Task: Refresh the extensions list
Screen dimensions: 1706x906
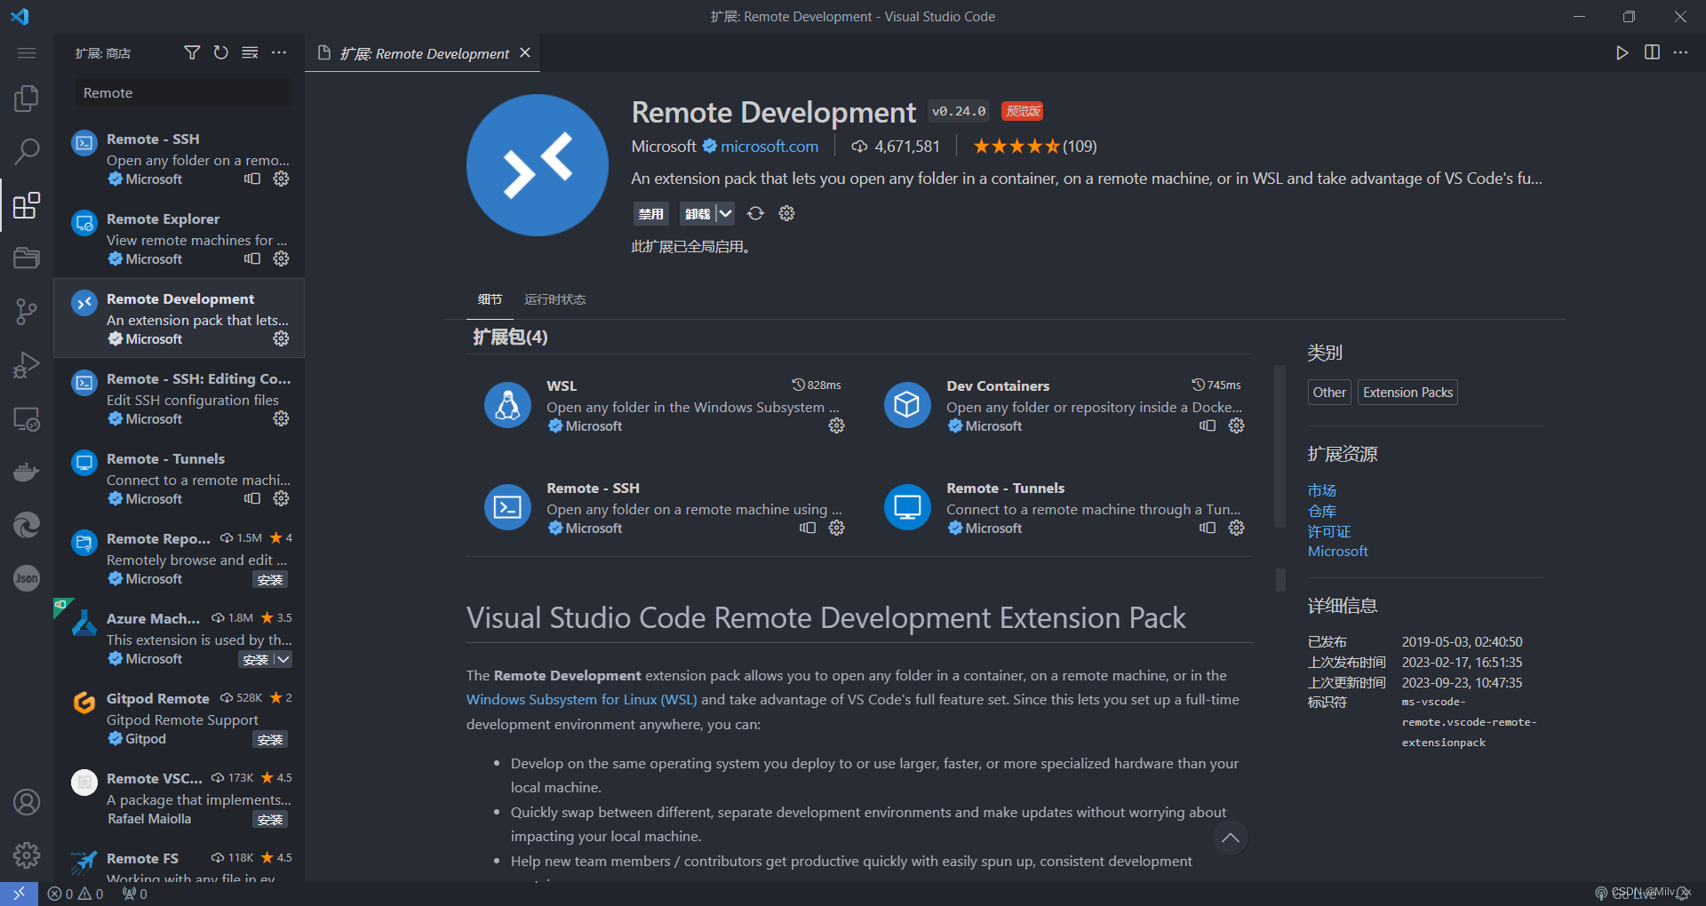Action: point(220,52)
